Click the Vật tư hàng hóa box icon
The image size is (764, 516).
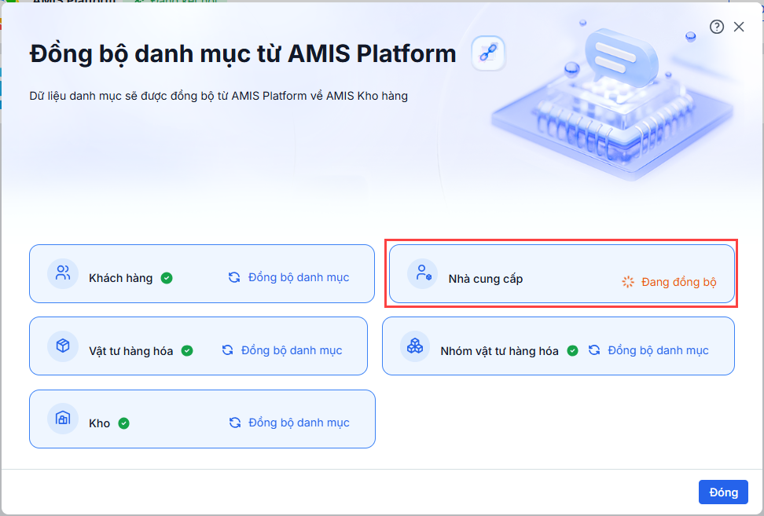(x=63, y=346)
